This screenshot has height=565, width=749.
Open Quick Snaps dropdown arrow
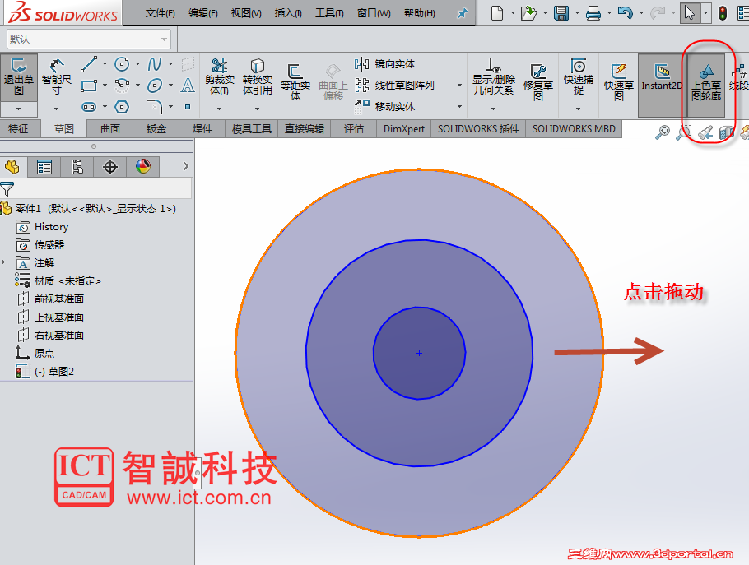(579, 109)
